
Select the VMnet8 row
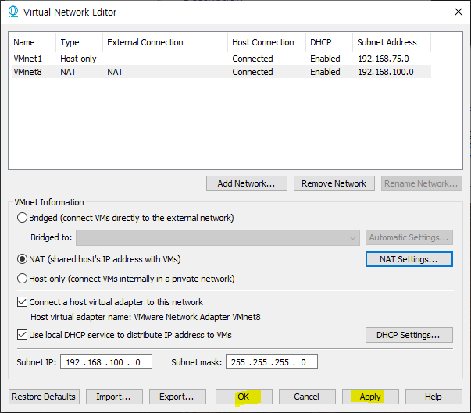[222, 72]
